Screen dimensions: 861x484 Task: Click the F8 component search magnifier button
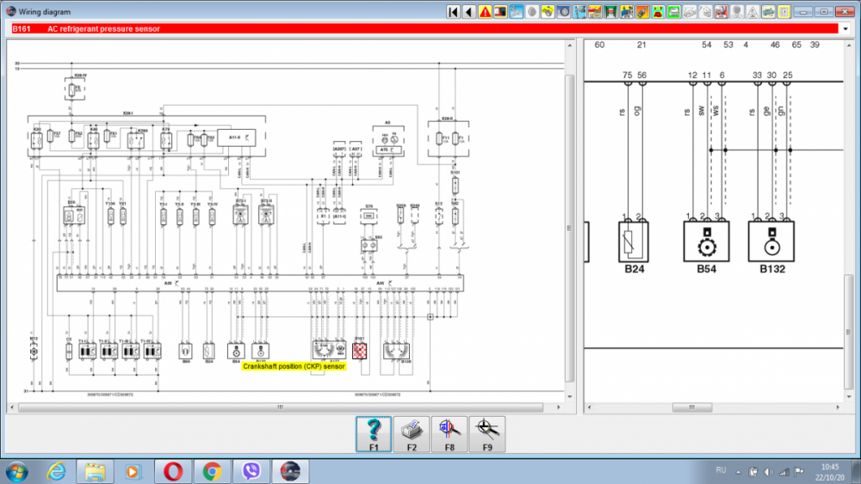(x=449, y=434)
